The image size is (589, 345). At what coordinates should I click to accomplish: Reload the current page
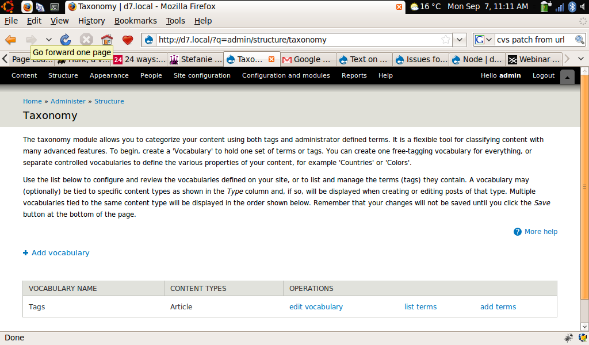[66, 40]
